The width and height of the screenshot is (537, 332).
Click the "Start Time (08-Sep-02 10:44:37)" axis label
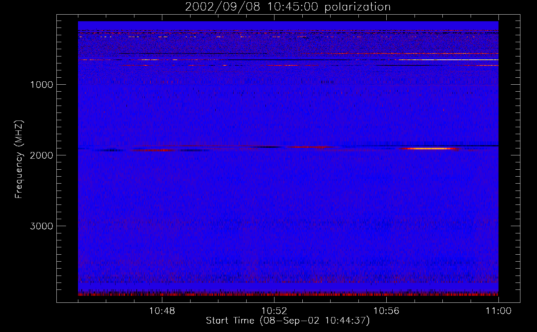pos(288,321)
